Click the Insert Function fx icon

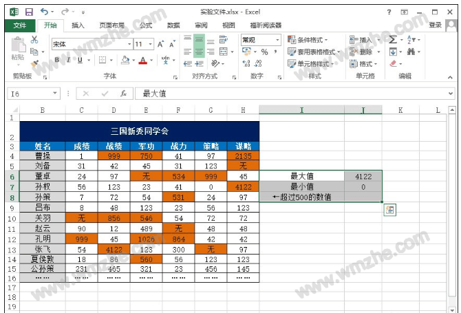click(x=123, y=94)
